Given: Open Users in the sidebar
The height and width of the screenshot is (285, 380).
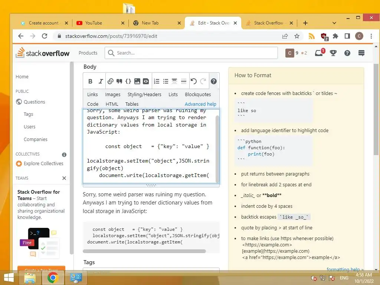Looking at the screenshot, I should click(x=29, y=127).
